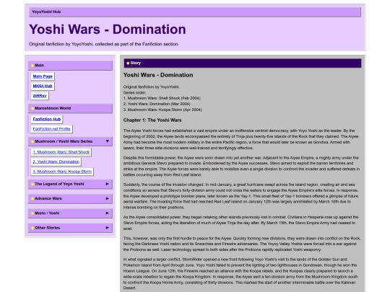Click diamond icon beside Advance Wars
This screenshot has width=390, height=292.
point(32,199)
